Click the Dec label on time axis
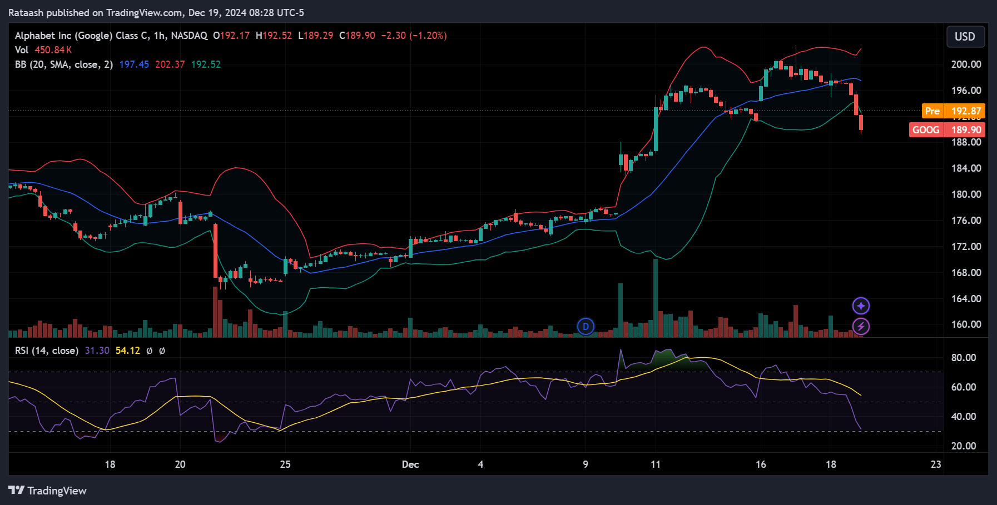Viewport: 997px width, 505px height. point(410,464)
